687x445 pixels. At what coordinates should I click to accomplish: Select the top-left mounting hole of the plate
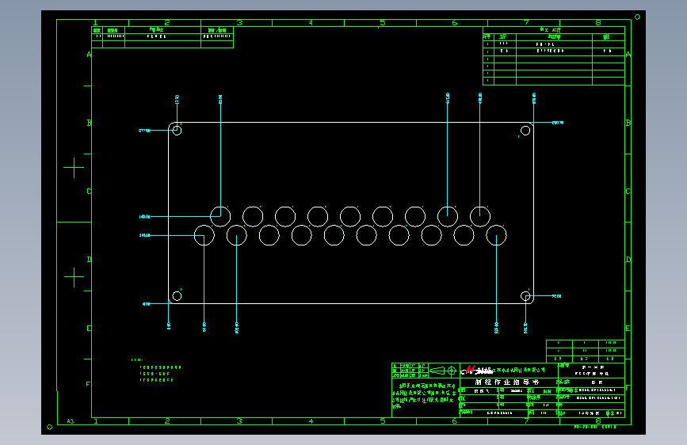tap(177, 130)
